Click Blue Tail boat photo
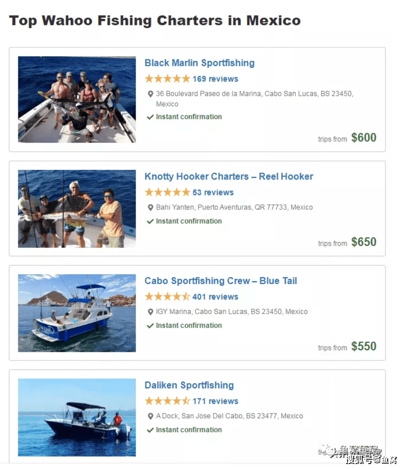The width and height of the screenshot is (405, 469). point(77,313)
